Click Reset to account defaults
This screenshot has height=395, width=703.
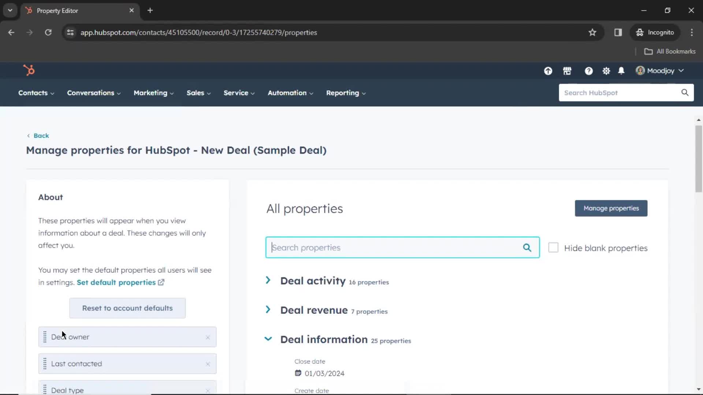pyautogui.click(x=127, y=308)
